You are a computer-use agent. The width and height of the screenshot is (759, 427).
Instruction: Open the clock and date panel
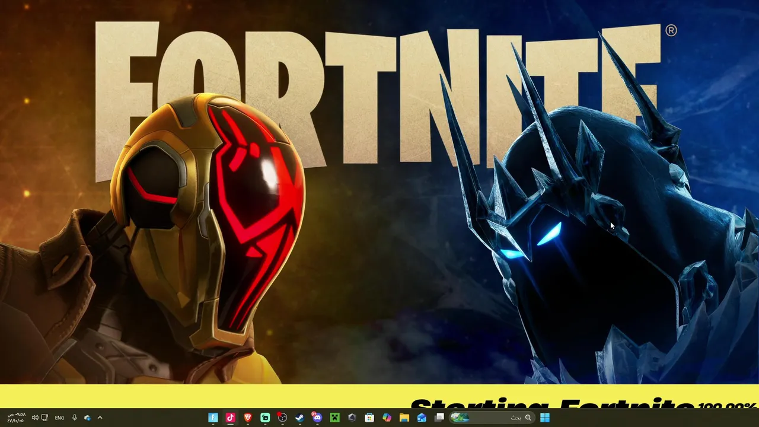[x=16, y=418]
